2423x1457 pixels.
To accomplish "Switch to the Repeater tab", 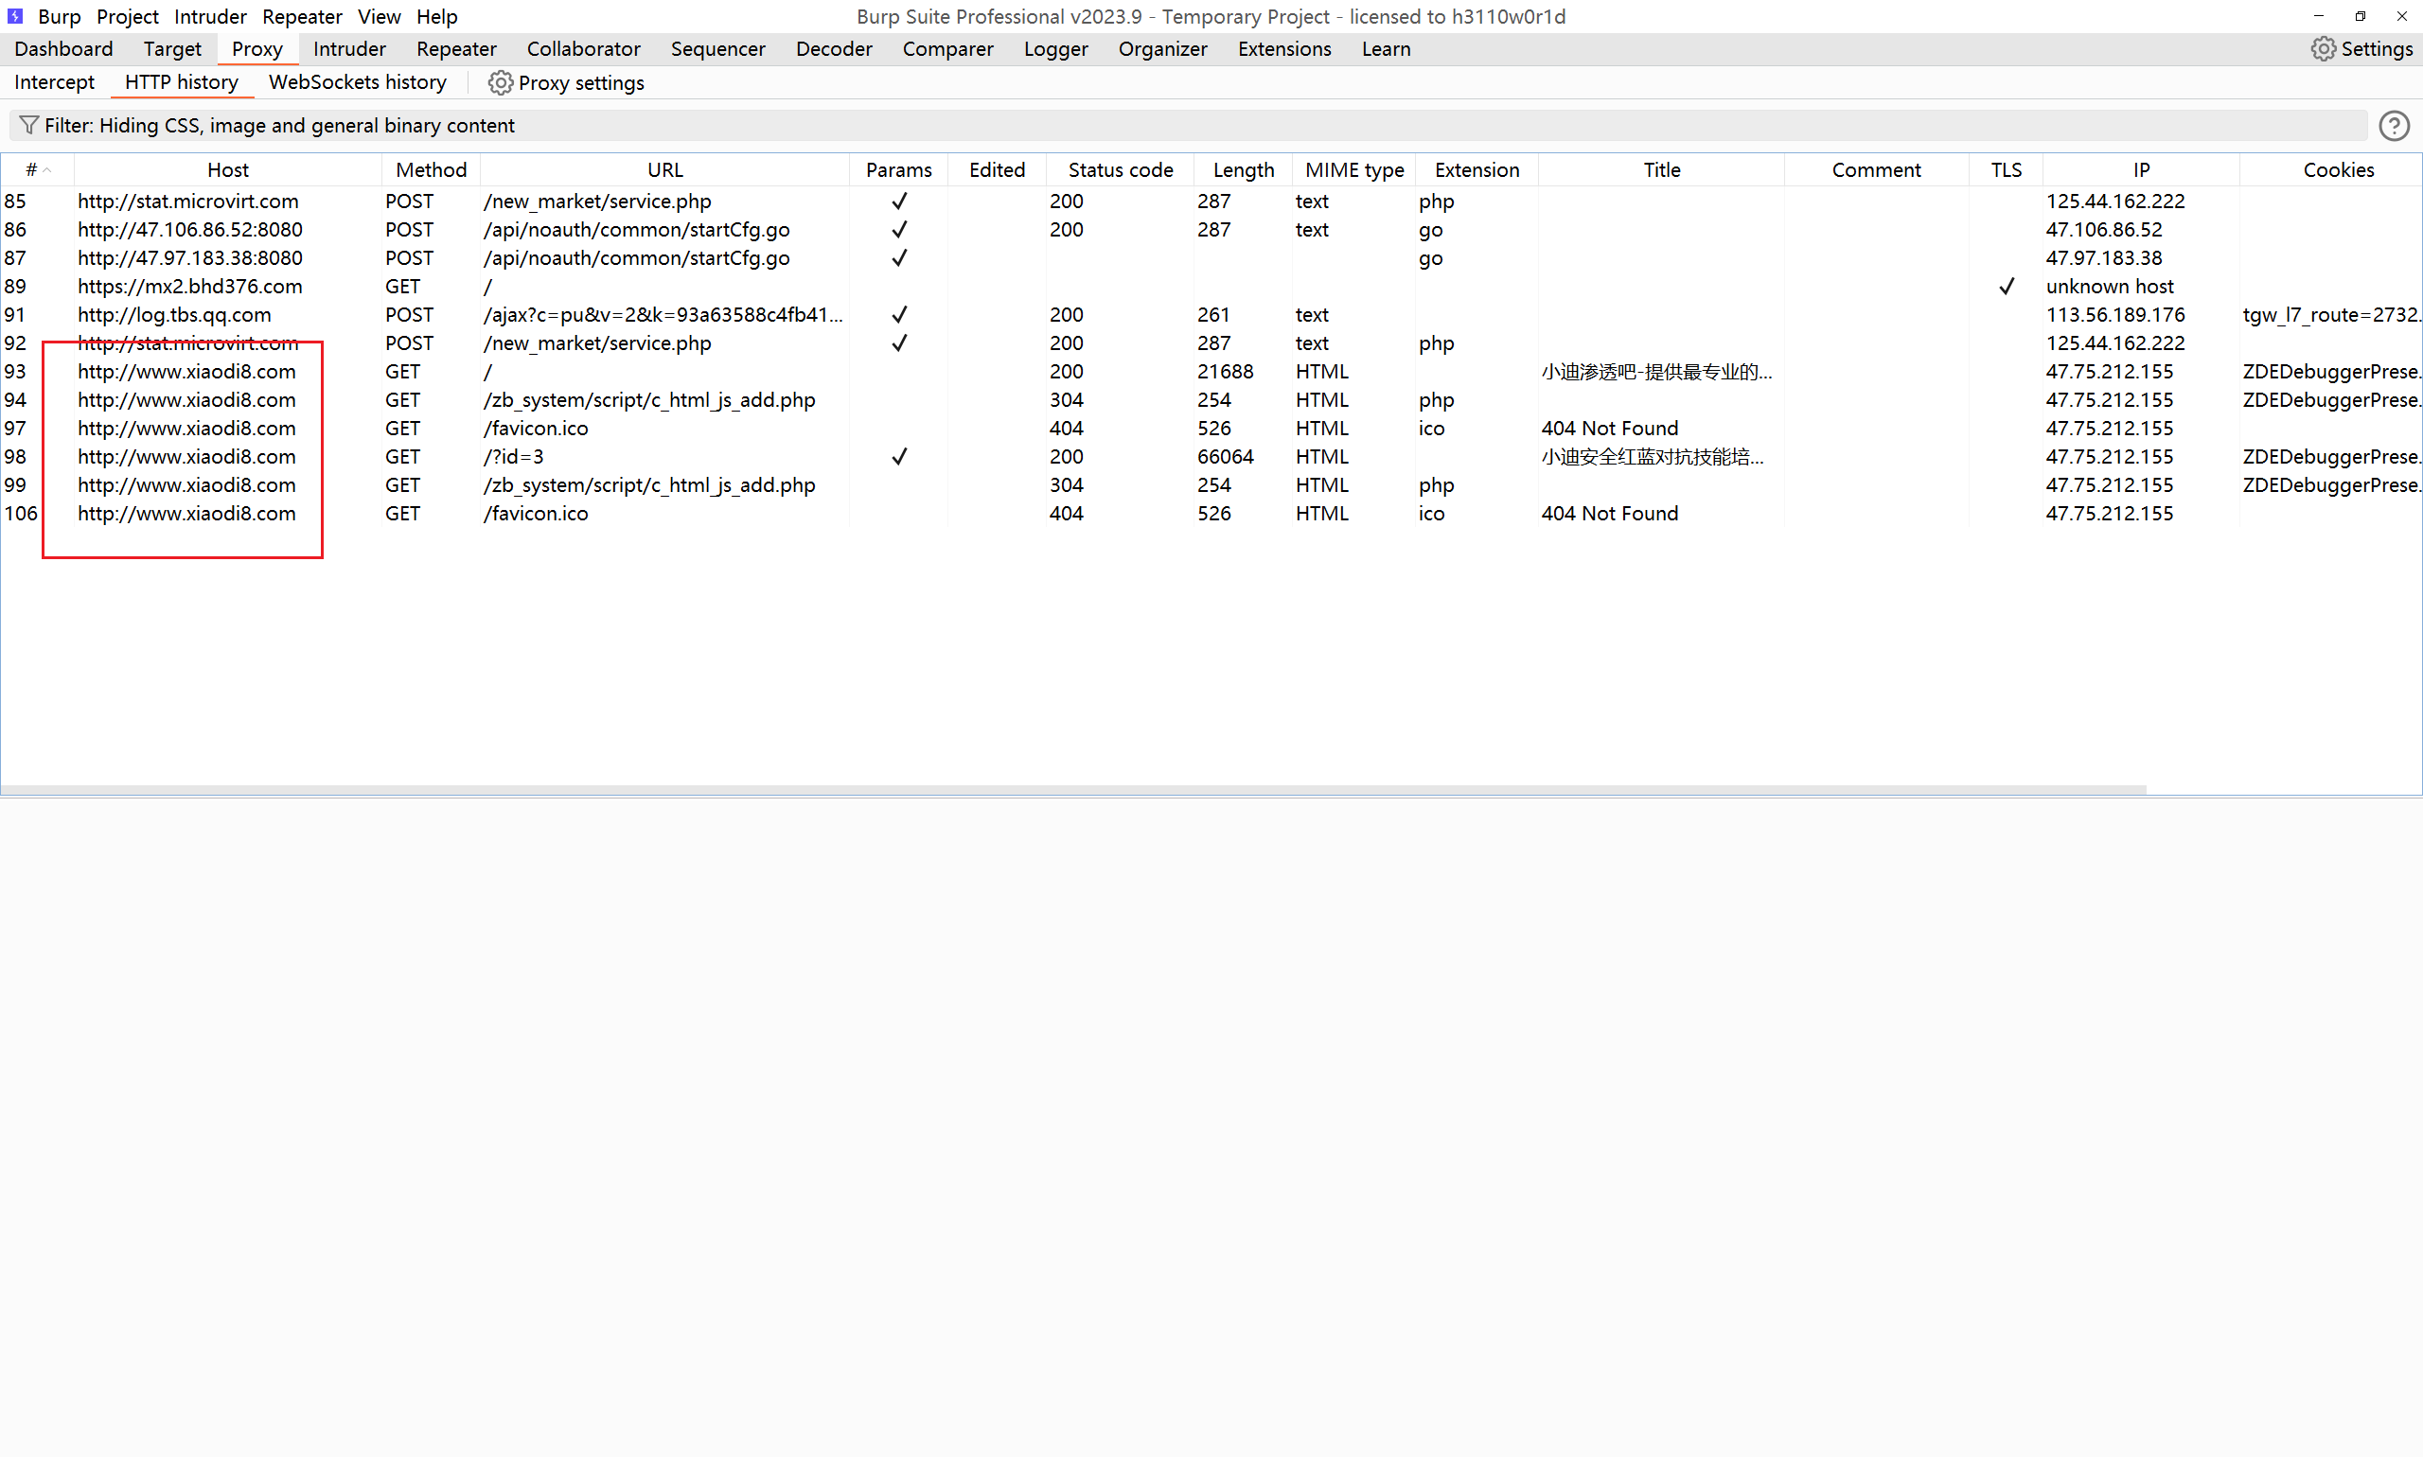I will (x=455, y=48).
